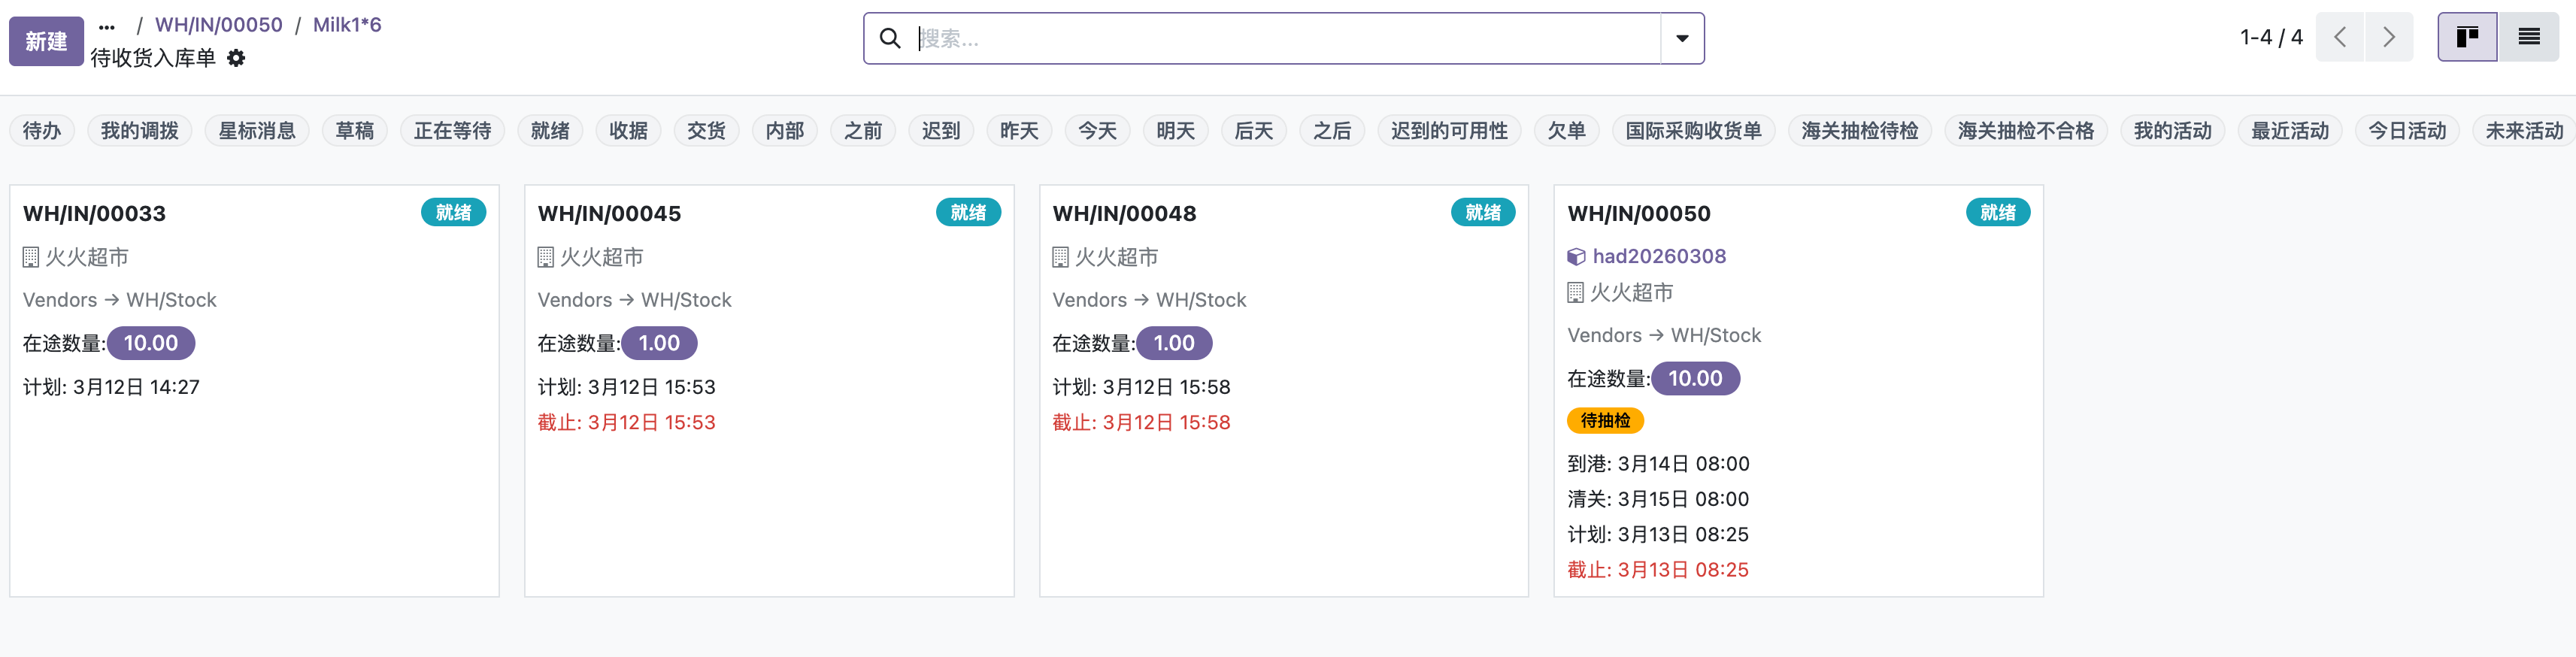Click the 1.00 quantity badge on WH/IN/00045
This screenshot has width=2576, height=657.
click(x=659, y=344)
